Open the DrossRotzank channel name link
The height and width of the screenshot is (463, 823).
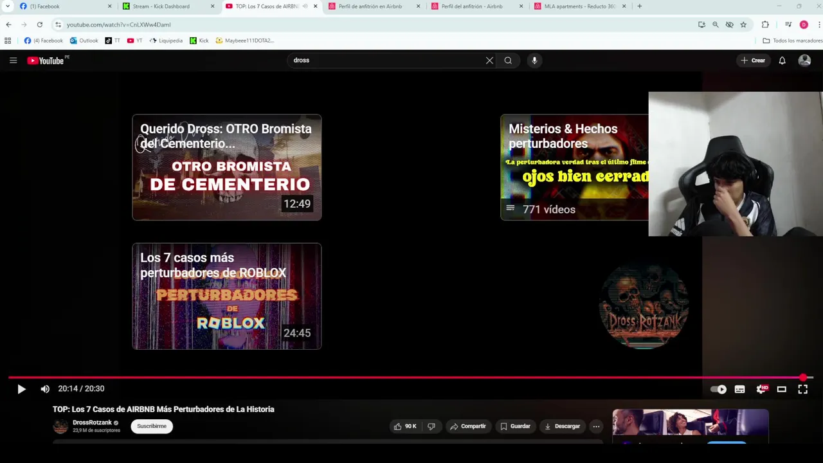click(92, 422)
